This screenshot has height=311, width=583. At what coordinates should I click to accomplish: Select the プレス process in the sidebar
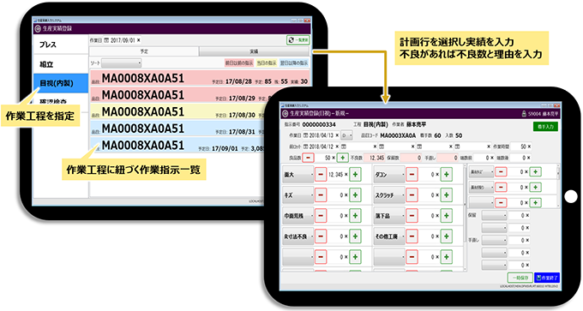coord(61,45)
